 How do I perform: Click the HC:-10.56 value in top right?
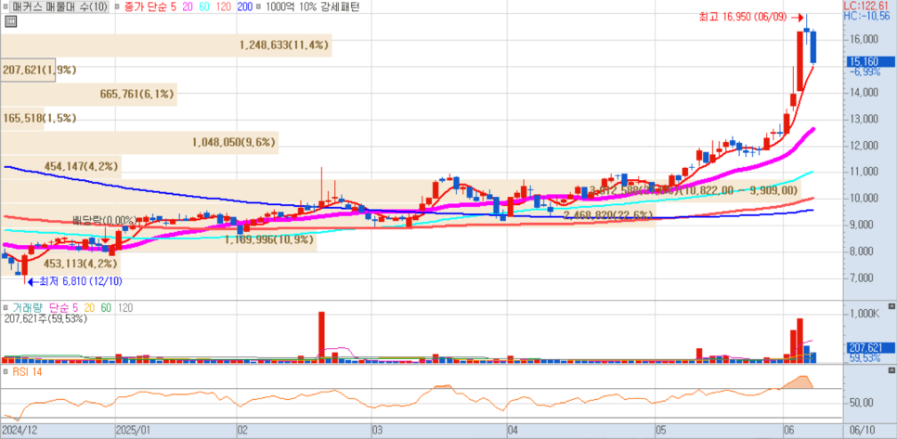[872, 16]
